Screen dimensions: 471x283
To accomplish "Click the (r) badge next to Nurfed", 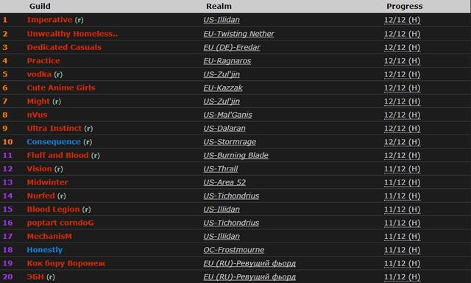I will 62,196.
